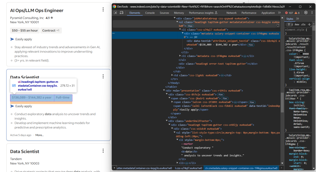The image size is (316, 172).
Task: Toggle flex badge on metadataContainer ul
Action: (x=190, y=26)
